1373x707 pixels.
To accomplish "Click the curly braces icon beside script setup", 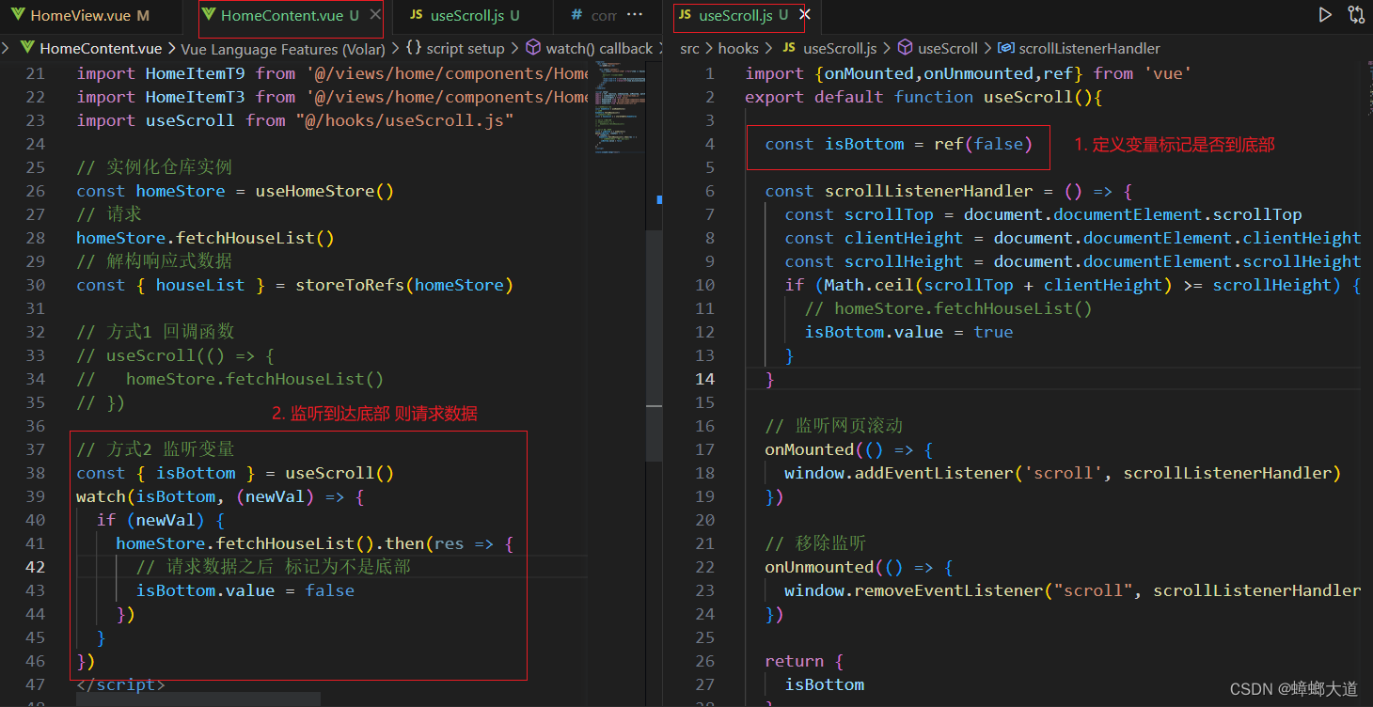I will point(414,48).
